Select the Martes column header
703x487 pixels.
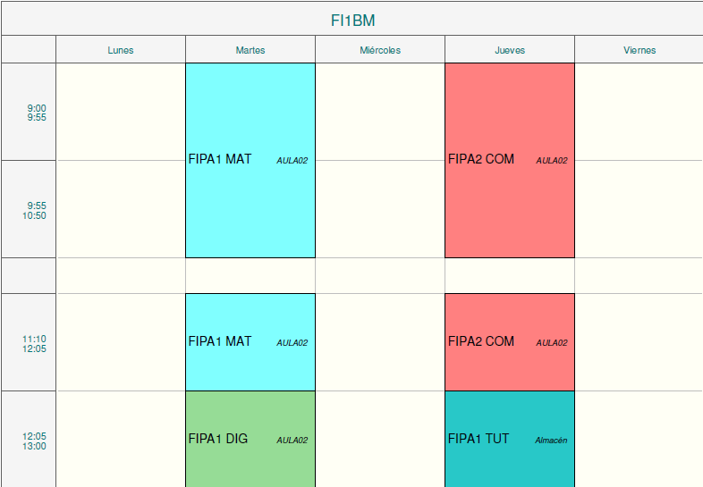pos(250,50)
